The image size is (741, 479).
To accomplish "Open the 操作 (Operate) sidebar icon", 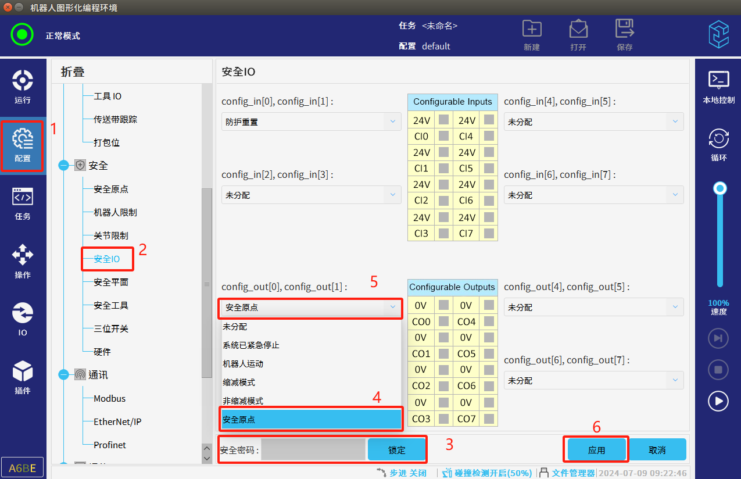I will click(x=23, y=260).
